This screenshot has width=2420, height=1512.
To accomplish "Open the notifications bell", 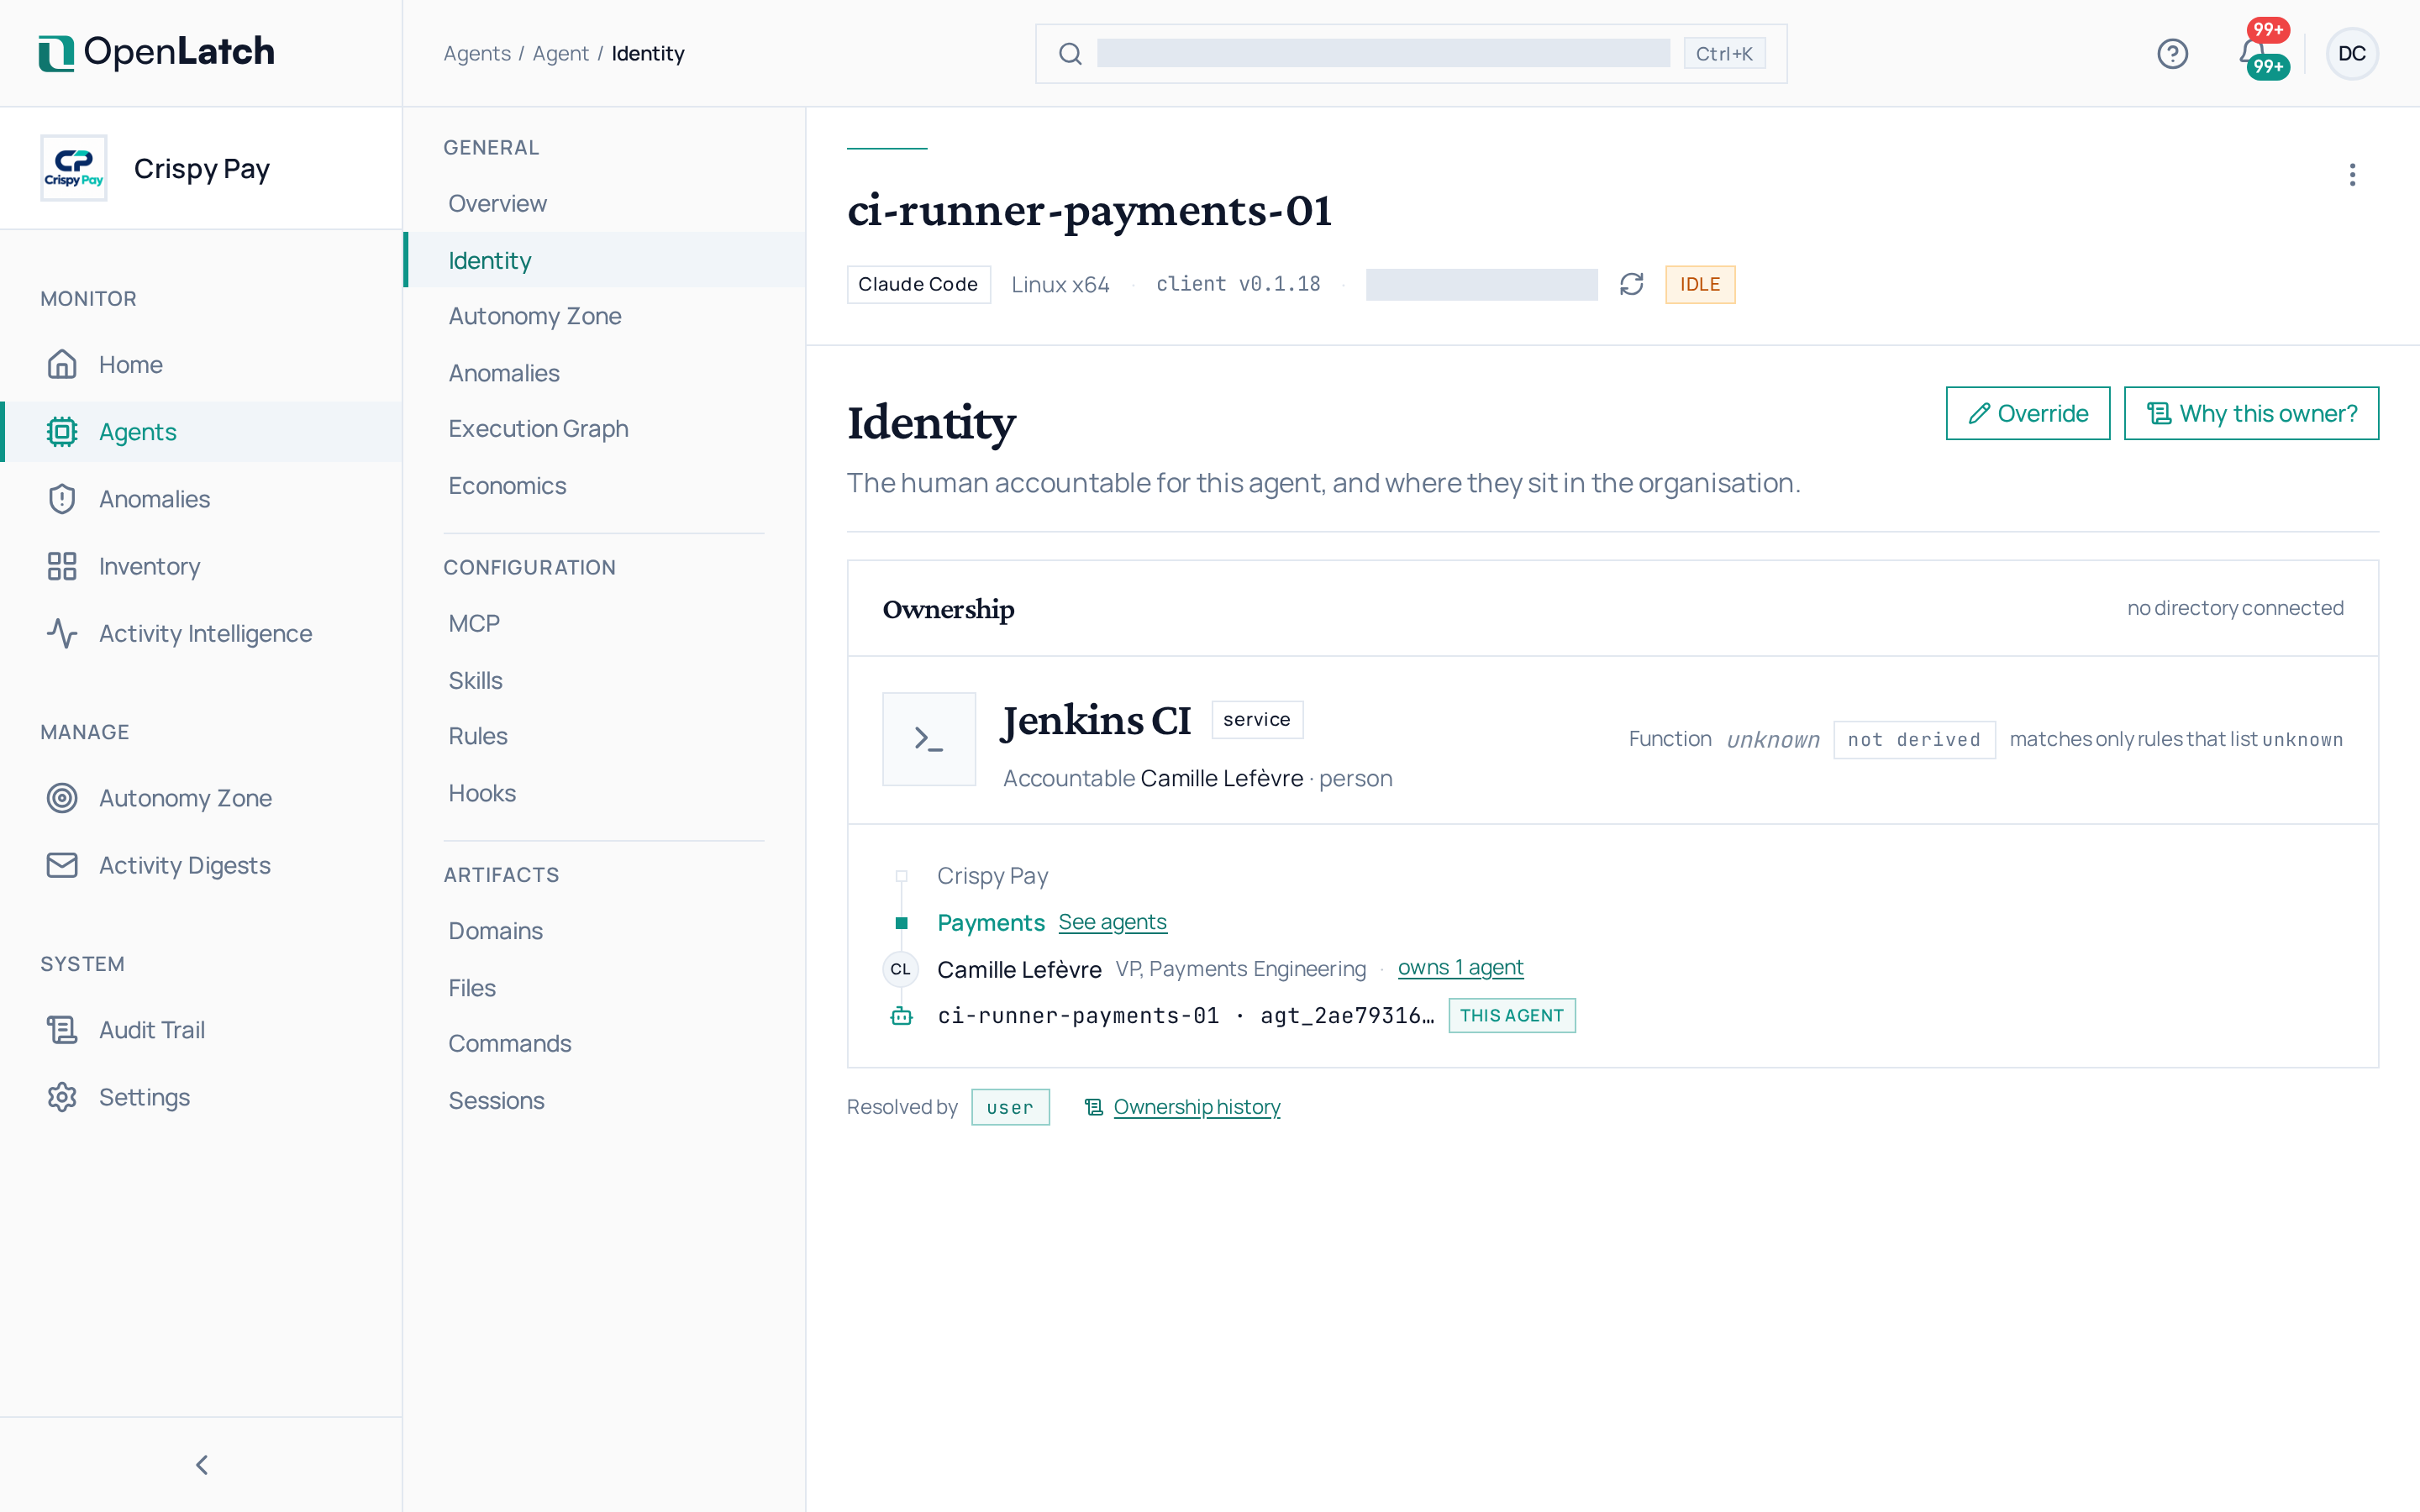I will click(x=2254, y=53).
